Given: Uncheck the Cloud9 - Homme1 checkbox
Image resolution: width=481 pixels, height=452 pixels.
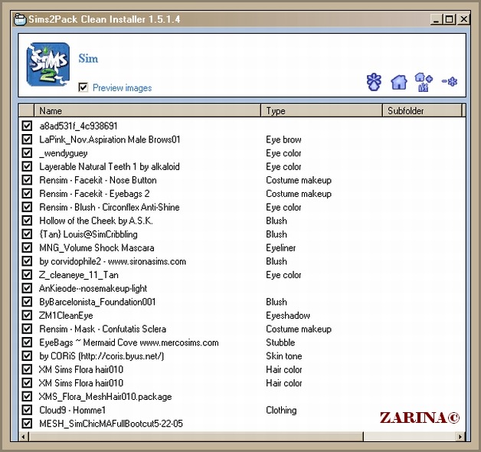Looking at the screenshot, I should pyautogui.click(x=27, y=410).
